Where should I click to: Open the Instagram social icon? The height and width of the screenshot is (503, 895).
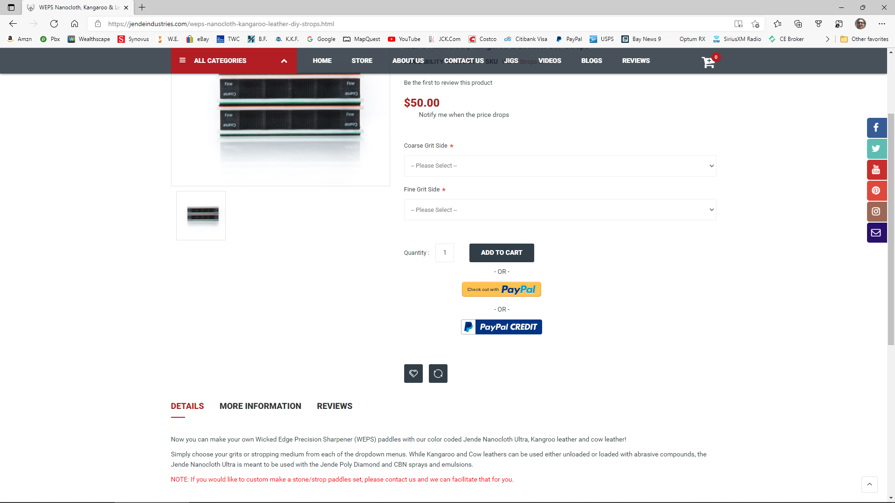[x=876, y=211]
